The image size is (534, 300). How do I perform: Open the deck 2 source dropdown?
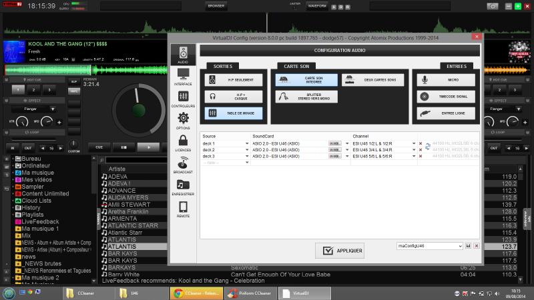[x=247, y=150]
